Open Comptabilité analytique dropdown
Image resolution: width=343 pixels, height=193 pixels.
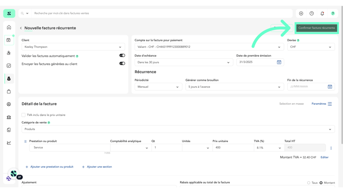[131, 148]
